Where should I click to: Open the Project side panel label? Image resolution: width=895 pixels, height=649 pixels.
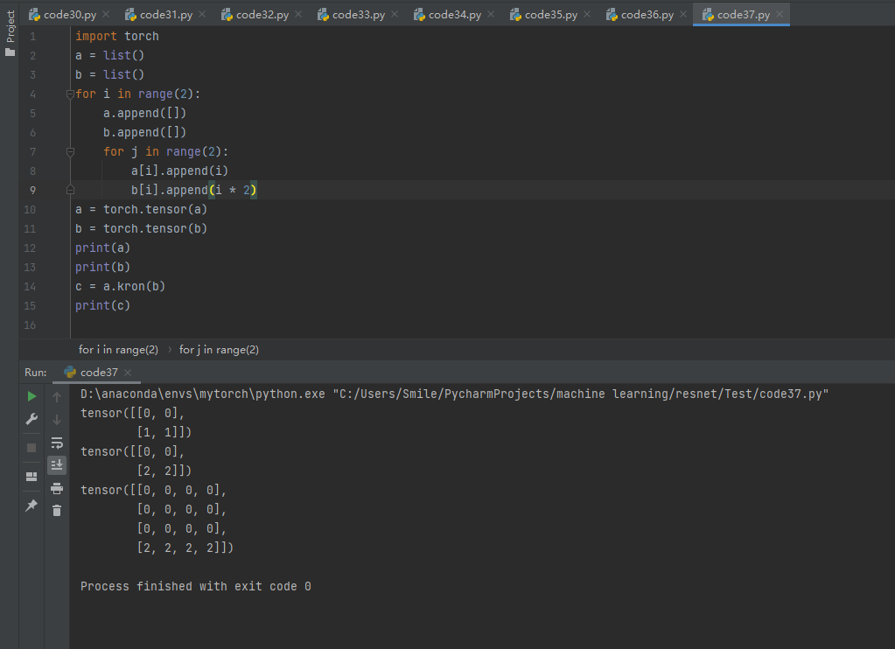click(x=10, y=26)
